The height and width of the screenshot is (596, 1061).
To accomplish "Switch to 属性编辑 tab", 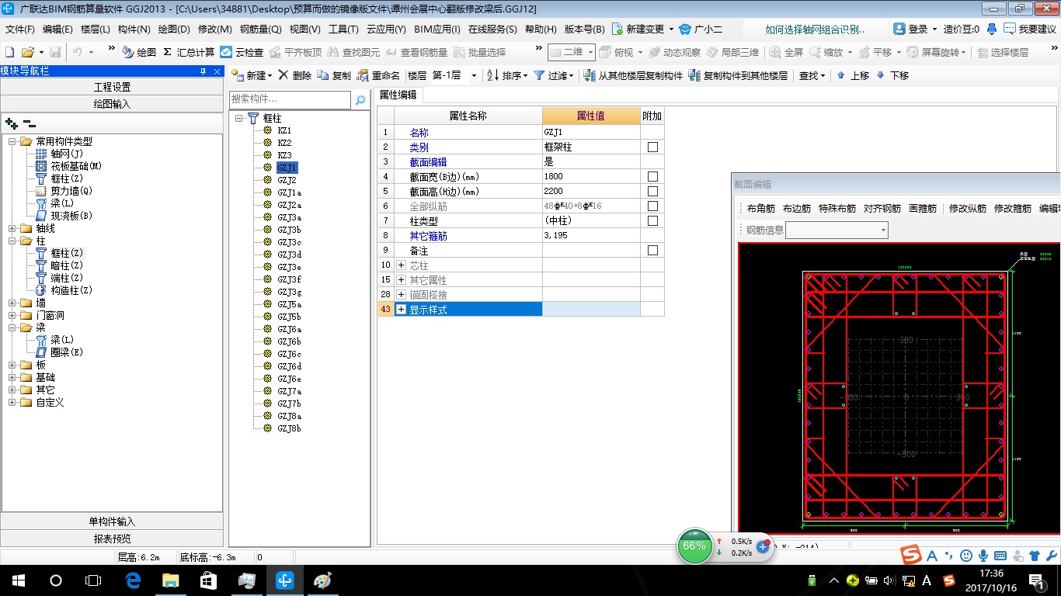I will (x=398, y=95).
